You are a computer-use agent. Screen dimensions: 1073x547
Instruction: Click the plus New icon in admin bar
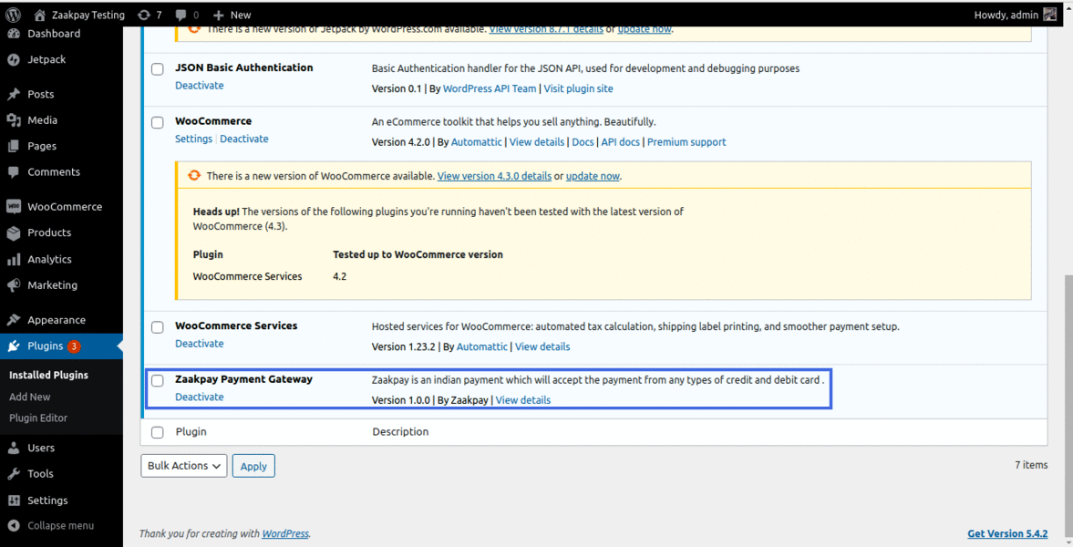point(218,15)
